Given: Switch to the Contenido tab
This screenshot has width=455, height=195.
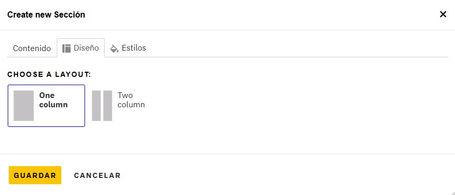Looking at the screenshot, I should [31, 48].
